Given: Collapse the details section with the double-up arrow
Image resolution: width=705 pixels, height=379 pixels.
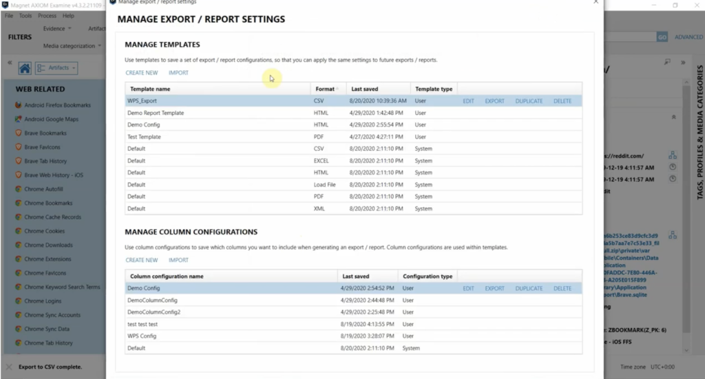Looking at the screenshot, I should 673,117.
